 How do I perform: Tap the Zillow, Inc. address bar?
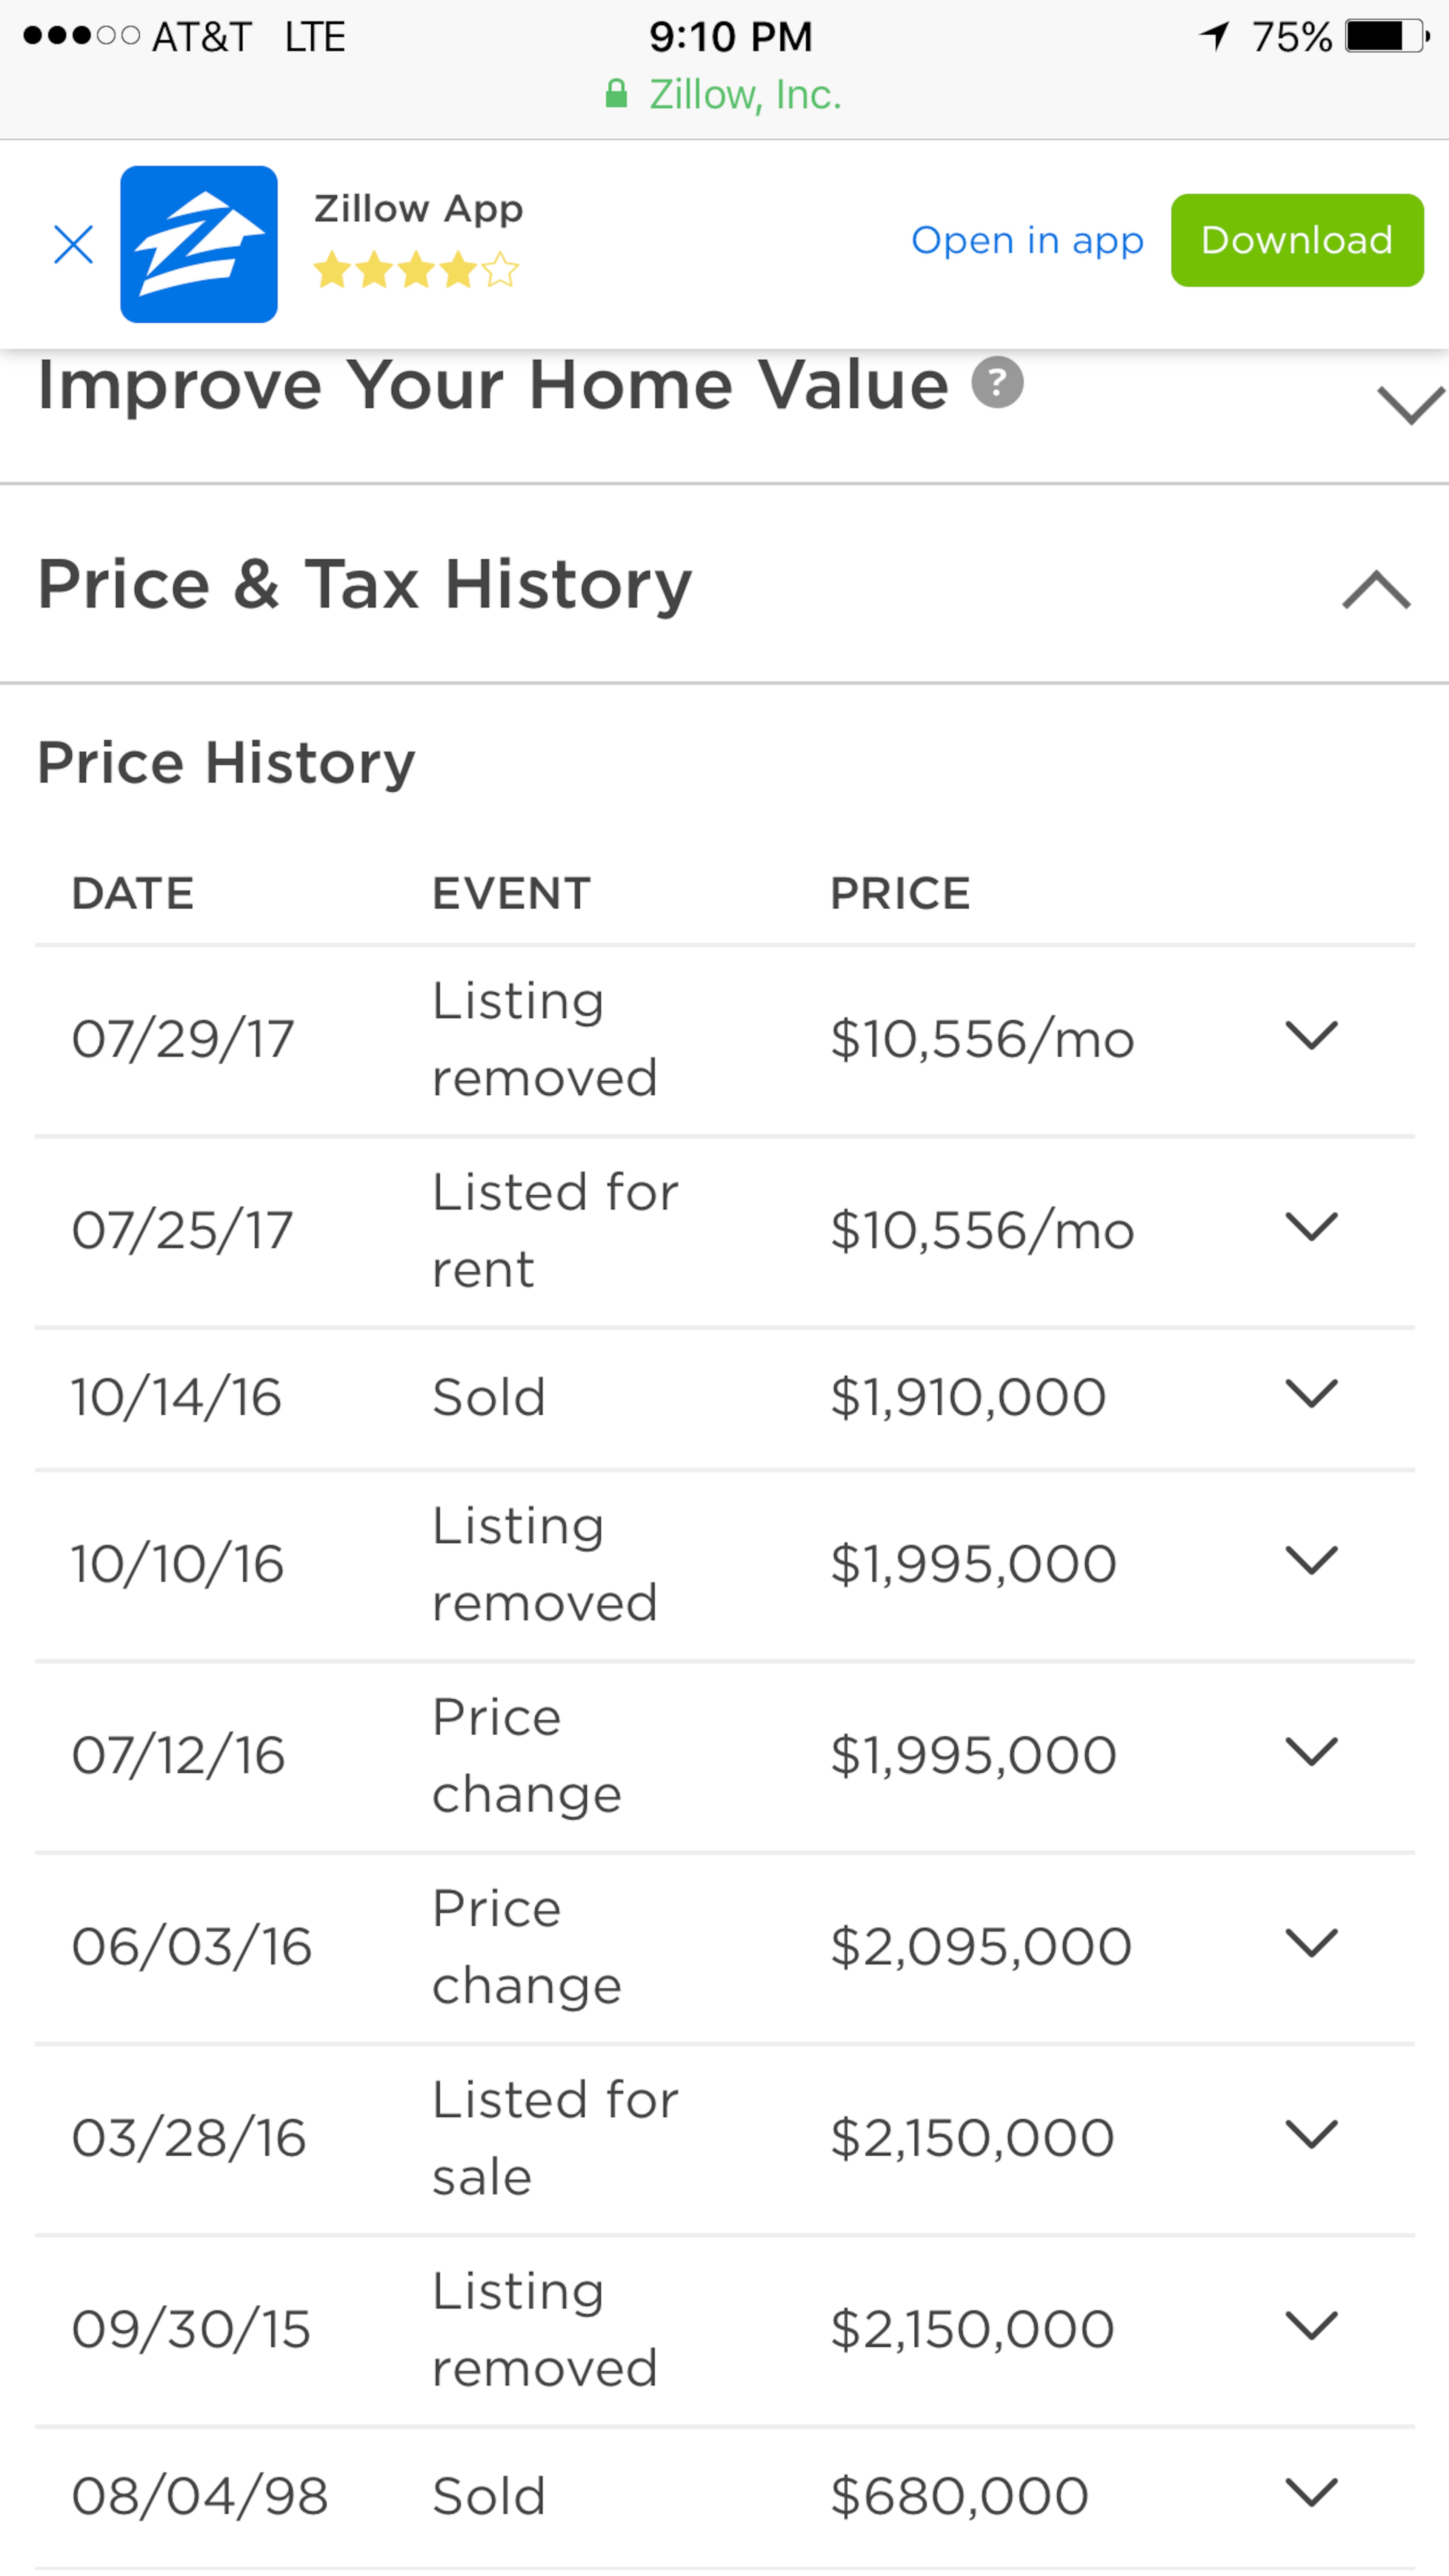click(744, 95)
